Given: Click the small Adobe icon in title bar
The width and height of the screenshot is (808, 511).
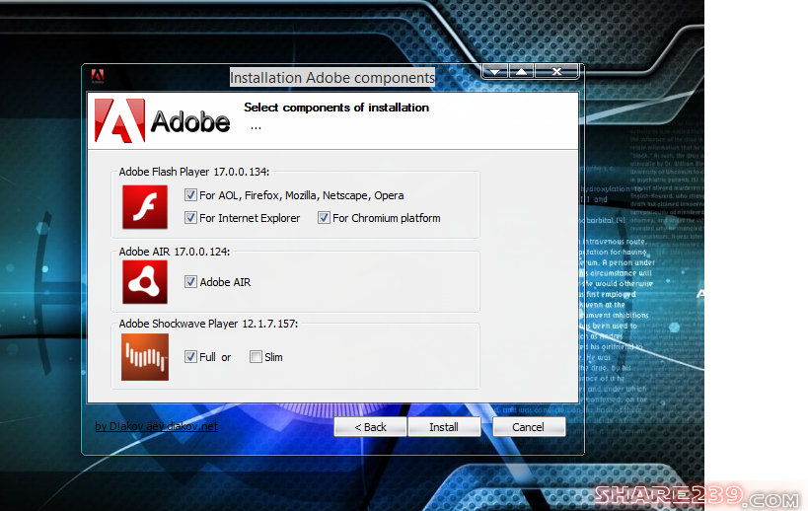Looking at the screenshot, I should 98,76.
